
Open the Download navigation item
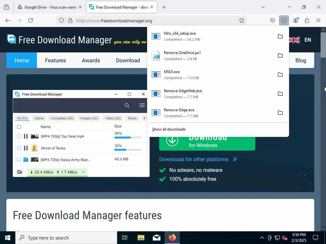(x=128, y=60)
